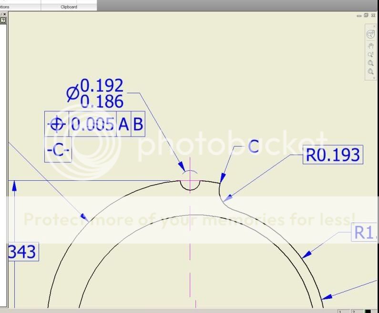Minimize the drawing document window

coord(359,16)
